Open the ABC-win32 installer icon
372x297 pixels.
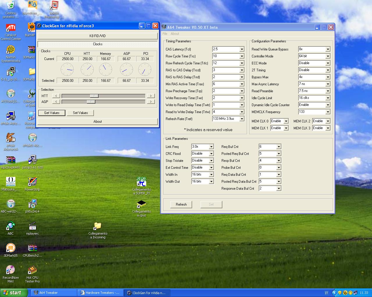click(10, 204)
